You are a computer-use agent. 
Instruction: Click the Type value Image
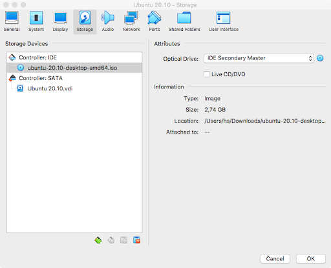212,99
